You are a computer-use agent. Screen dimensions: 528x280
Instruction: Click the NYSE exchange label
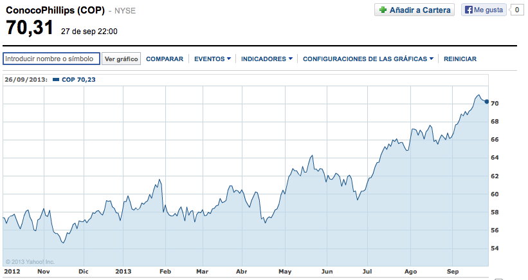click(x=125, y=11)
